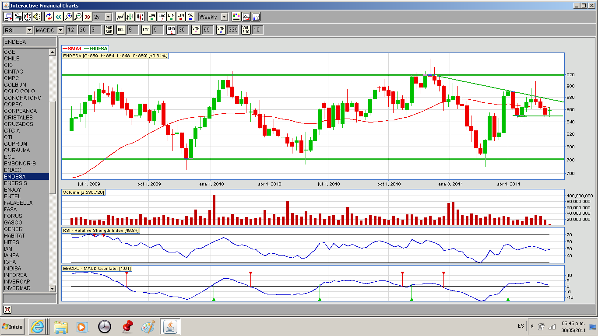This screenshot has width=598, height=336.
Task: Click the SMA 3 period field showing 325
Action: 233,30
